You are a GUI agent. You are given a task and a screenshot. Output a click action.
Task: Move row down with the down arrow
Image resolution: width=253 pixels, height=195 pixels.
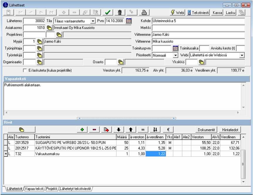(119, 130)
